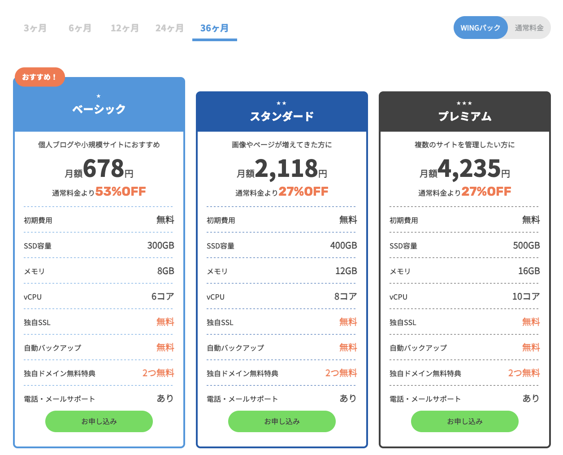
Task: Click お申し込み under the ベーシック plan
Action: coord(99,421)
